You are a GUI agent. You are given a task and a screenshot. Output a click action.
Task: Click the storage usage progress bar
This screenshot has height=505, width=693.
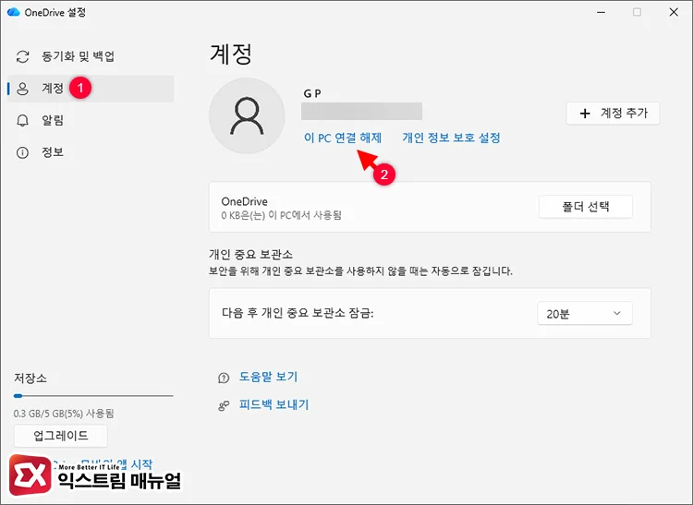(x=92, y=395)
